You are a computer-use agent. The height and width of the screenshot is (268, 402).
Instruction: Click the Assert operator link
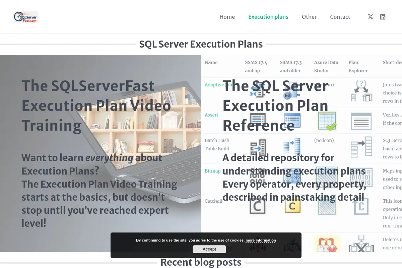pyautogui.click(x=211, y=115)
